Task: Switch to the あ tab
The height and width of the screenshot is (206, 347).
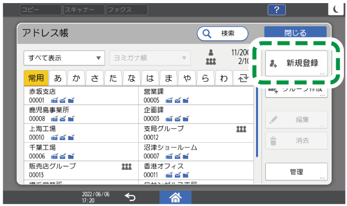Action: [58, 78]
